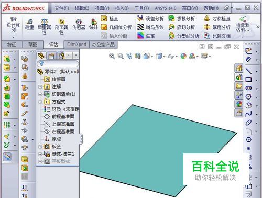This screenshot has height=198, width=262.
Task: Show 曲率 curvature display
Action: coord(146,36)
